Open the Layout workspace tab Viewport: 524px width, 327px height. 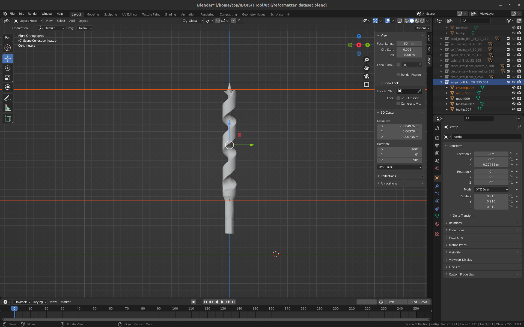click(75, 14)
